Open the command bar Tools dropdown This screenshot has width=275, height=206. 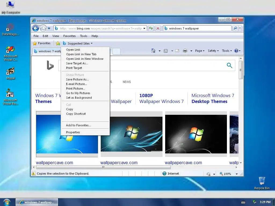click(227, 51)
